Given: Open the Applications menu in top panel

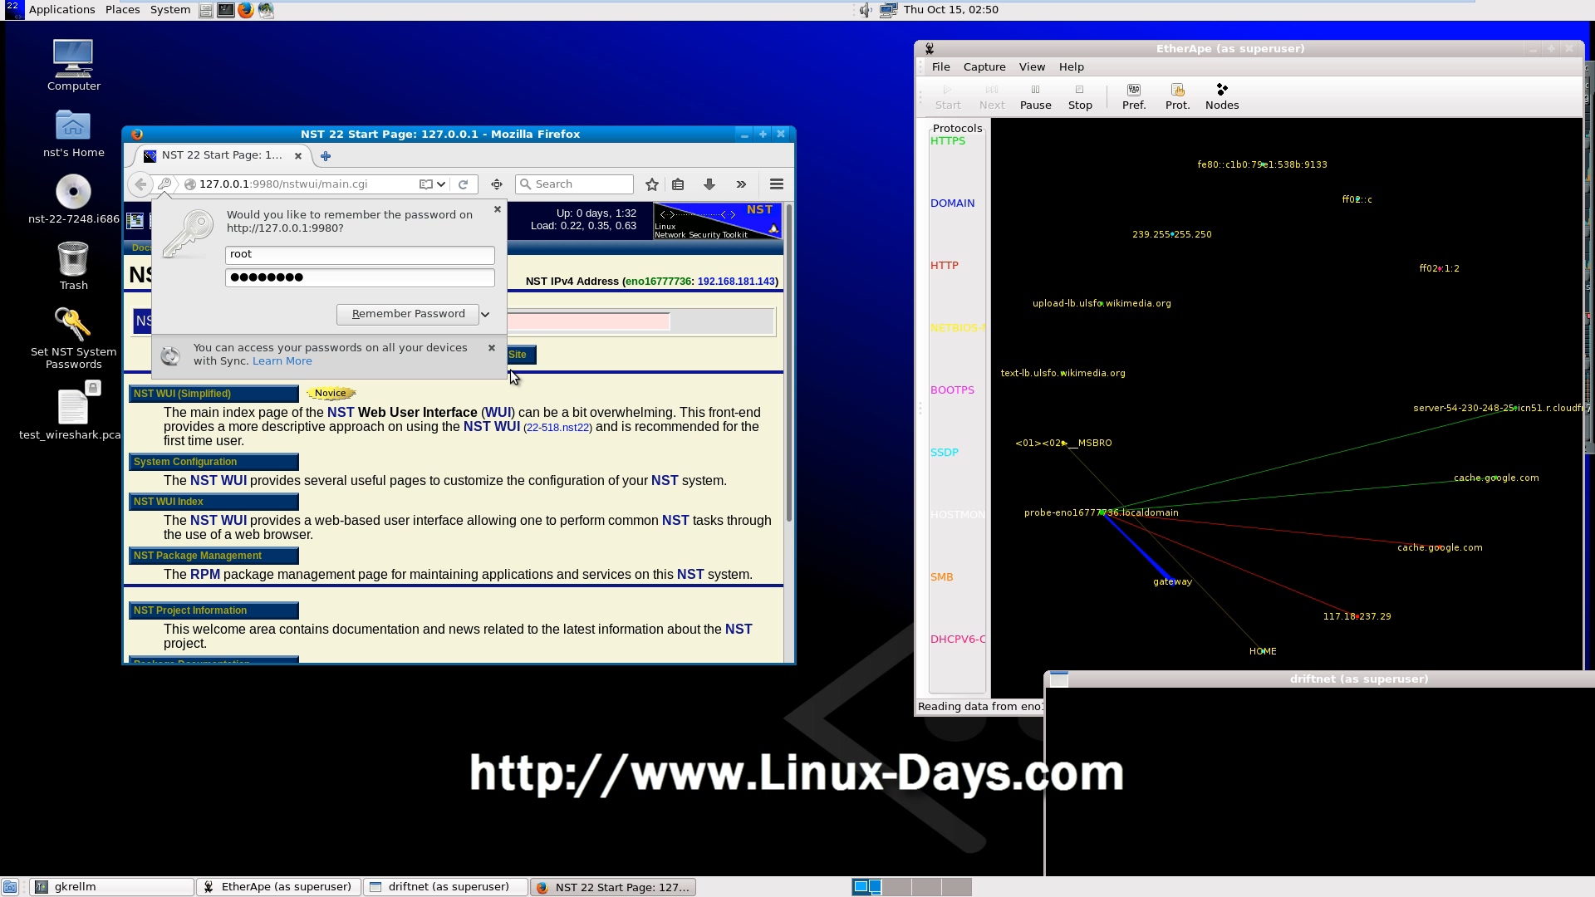Looking at the screenshot, I should 61,10.
